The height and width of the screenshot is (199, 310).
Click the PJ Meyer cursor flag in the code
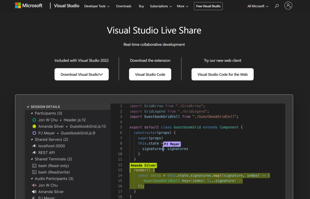pos(172,144)
